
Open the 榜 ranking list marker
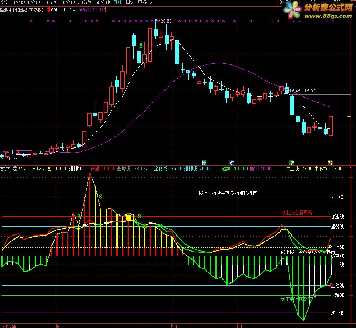coord(331,162)
